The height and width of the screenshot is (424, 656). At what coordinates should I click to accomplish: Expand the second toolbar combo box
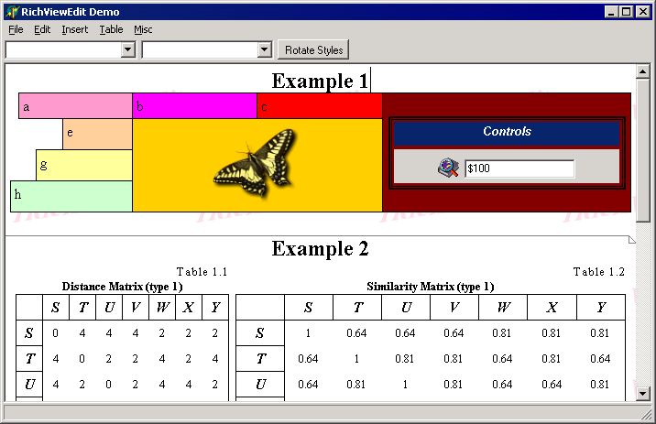[265, 49]
